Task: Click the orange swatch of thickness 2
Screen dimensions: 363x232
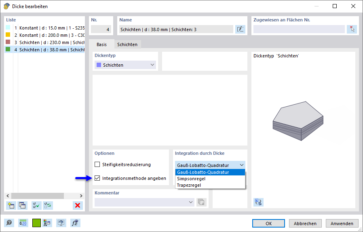Action: pyautogui.click(x=8, y=35)
